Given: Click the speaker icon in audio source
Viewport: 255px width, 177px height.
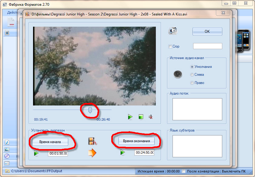Looking at the screenshot, I should click(178, 74).
